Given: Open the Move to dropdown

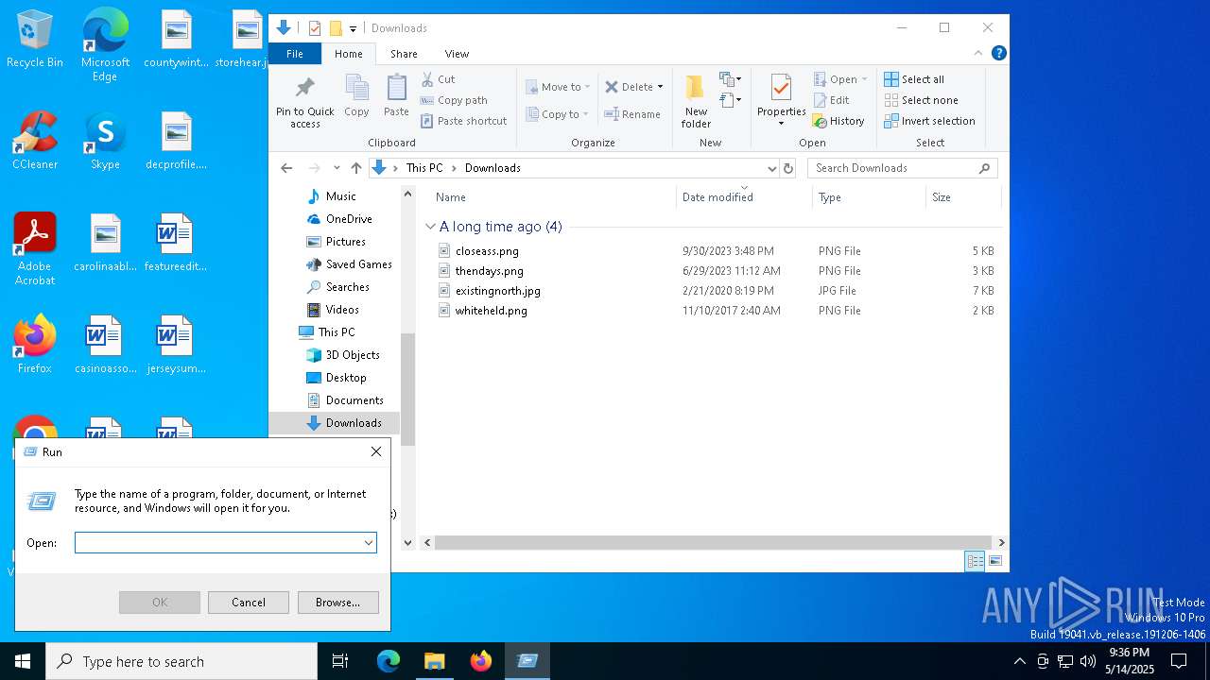Looking at the screenshot, I should (558, 87).
